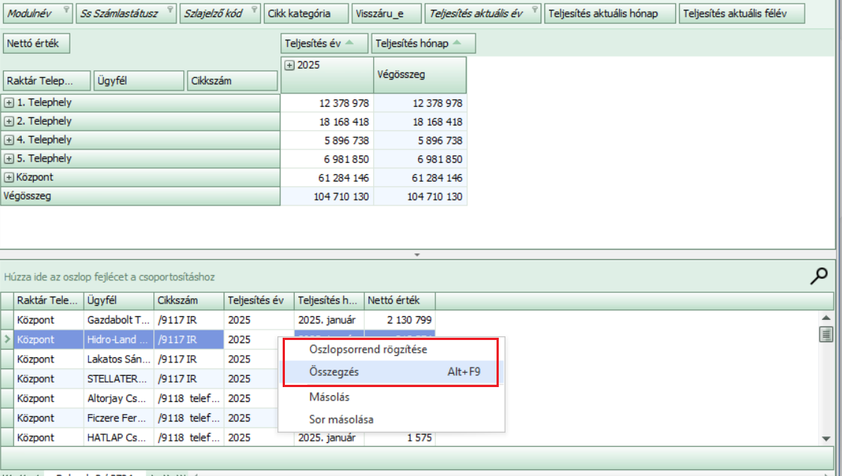
Task: Expand the Központ row in pivot
Action: [9, 178]
